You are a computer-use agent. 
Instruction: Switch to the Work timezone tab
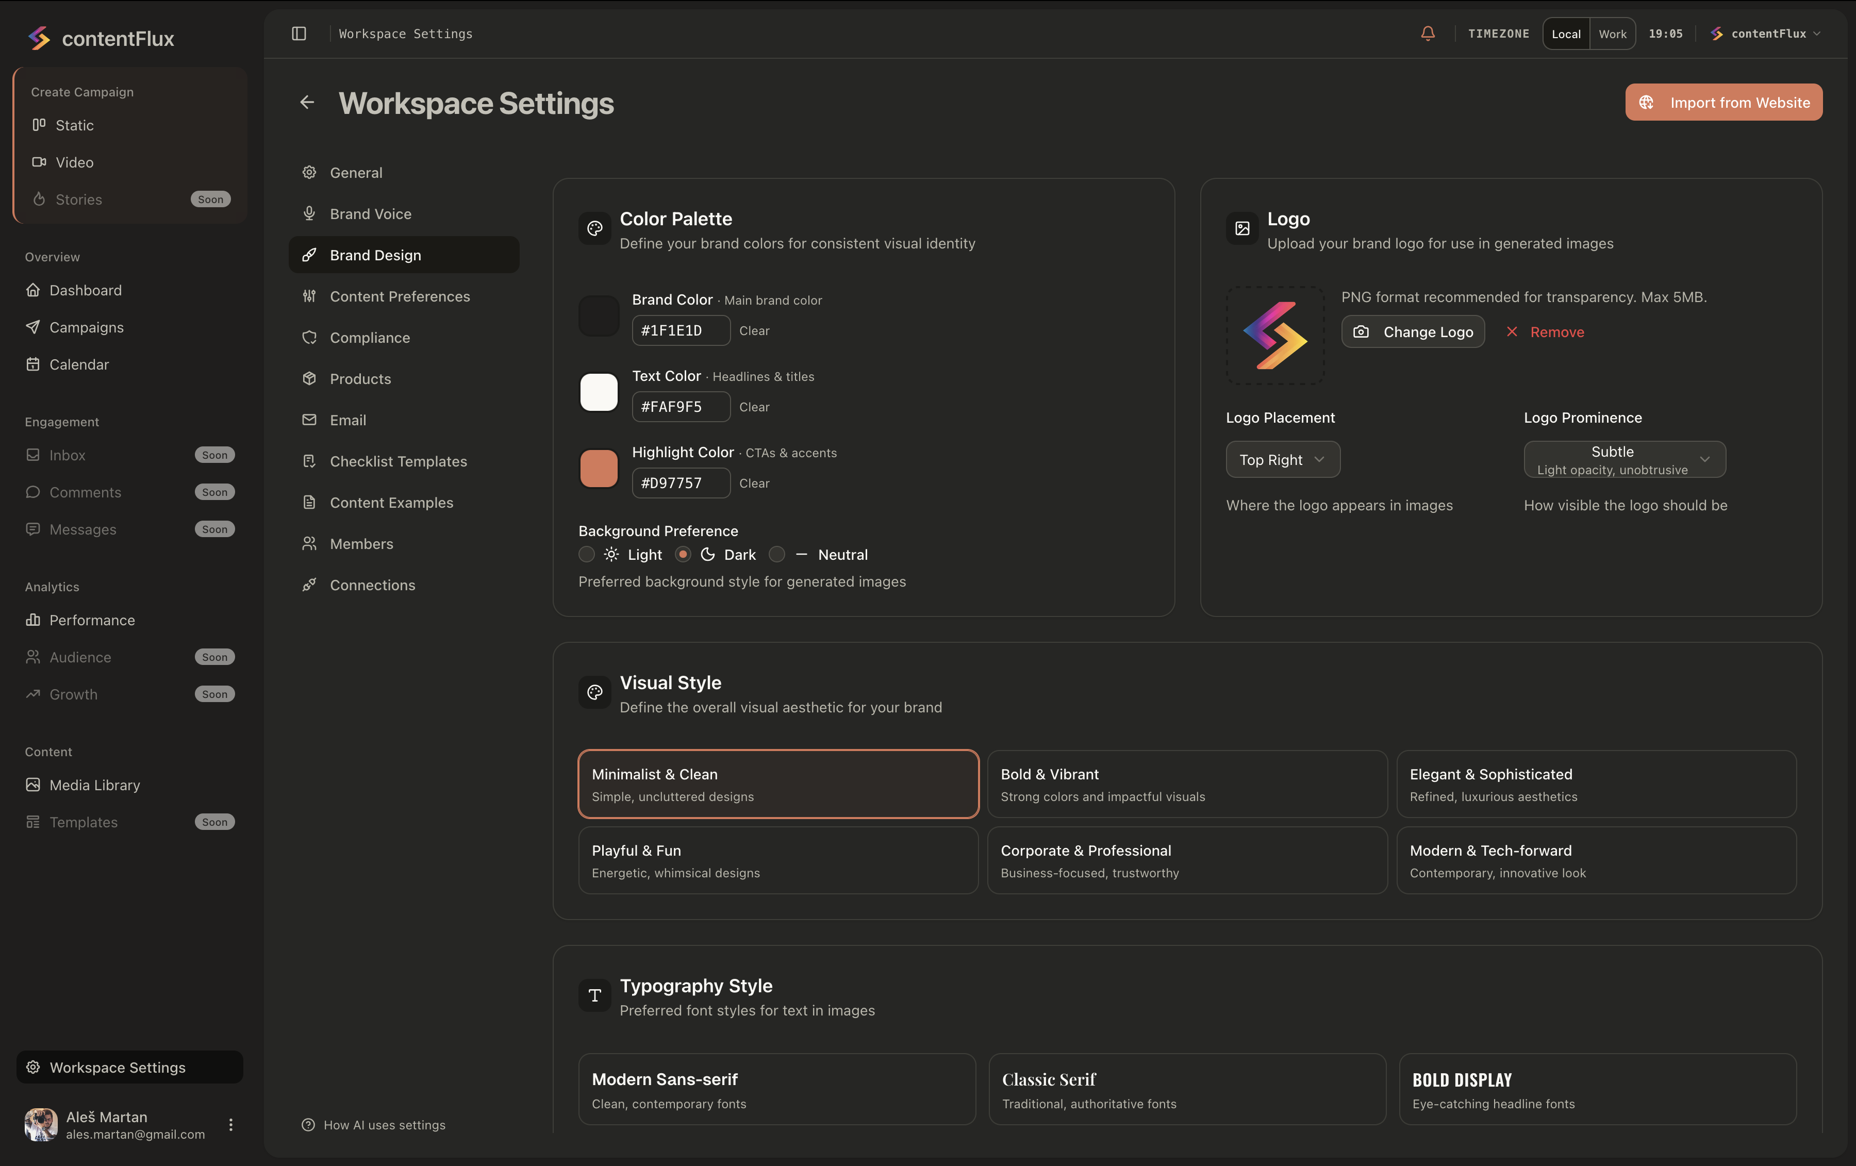point(1612,33)
